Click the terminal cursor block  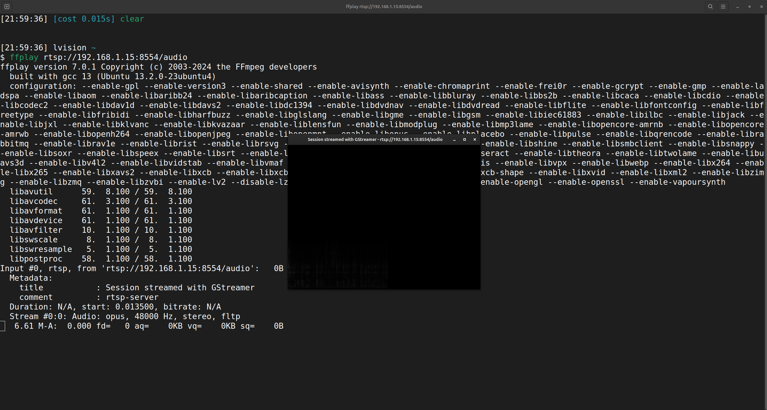2,326
